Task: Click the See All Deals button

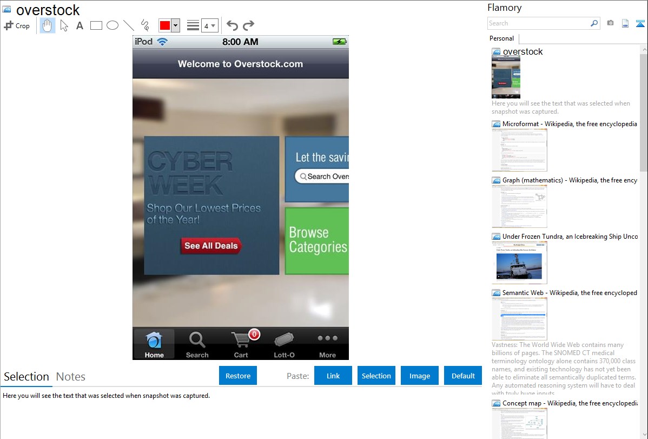Action: tap(211, 246)
